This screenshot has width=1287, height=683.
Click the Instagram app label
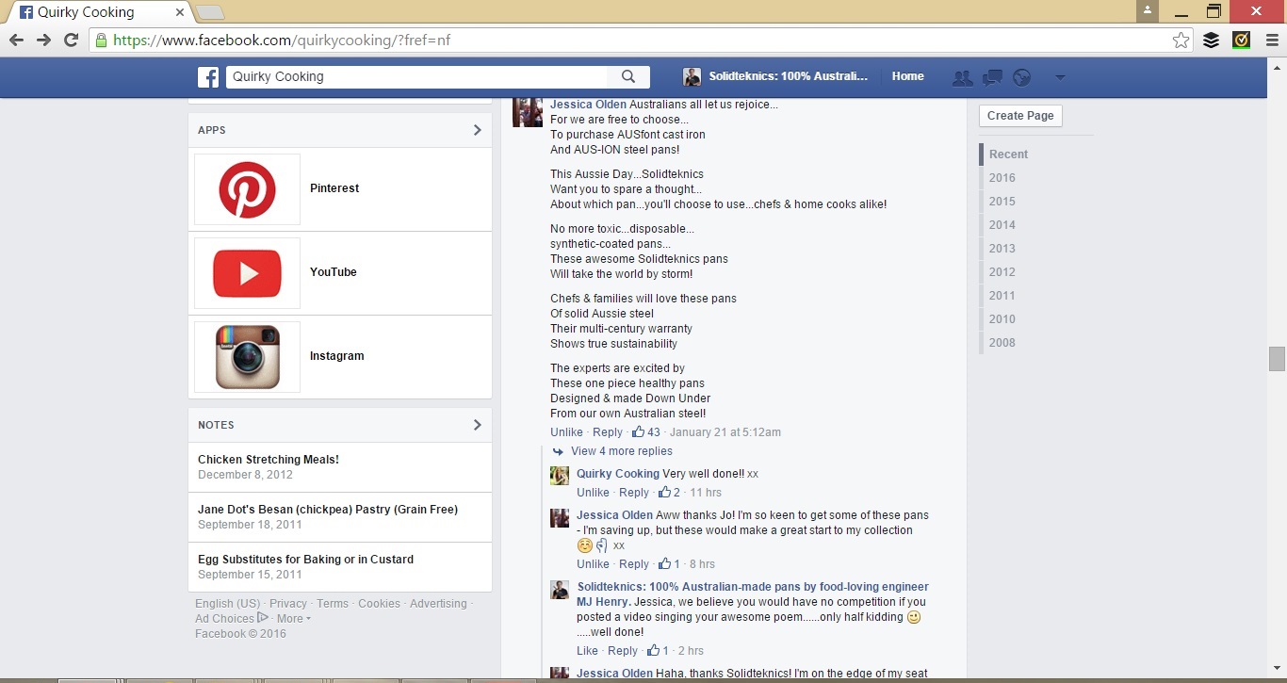click(x=337, y=356)
